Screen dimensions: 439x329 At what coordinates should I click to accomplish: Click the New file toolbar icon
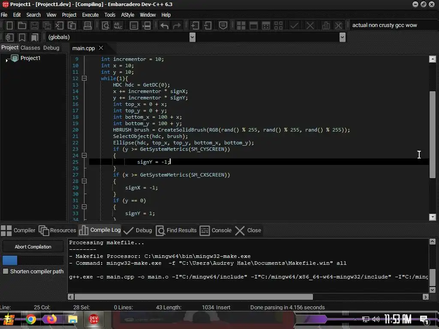pyautogui.click(x=9, y=25)
